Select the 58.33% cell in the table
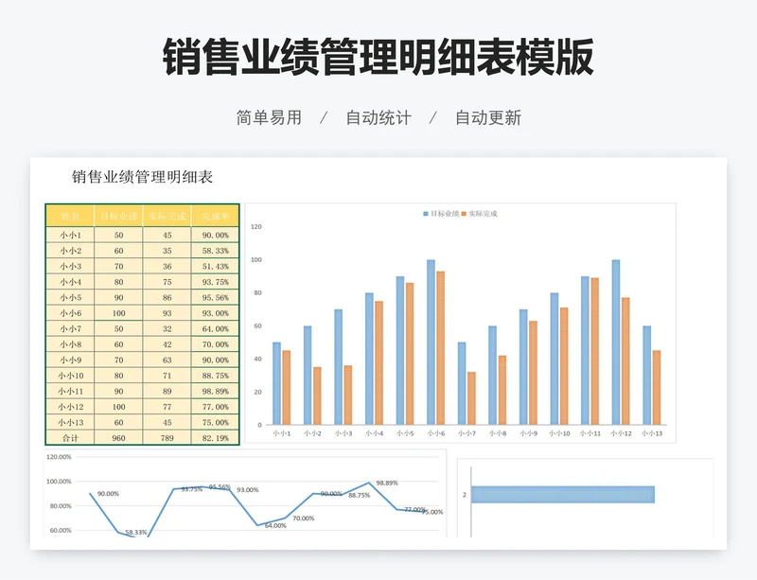Screen dimensions: 757x580 point(216,251)
